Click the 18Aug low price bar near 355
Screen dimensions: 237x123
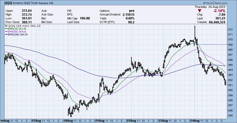[x=71, y=114]
